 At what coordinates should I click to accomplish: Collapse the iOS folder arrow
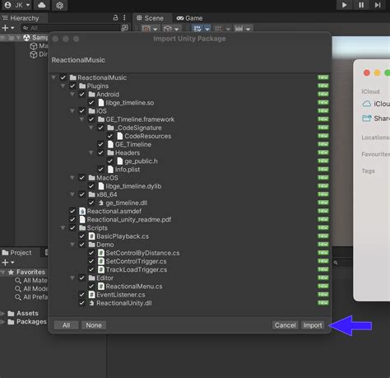click(x=72, y=111)
